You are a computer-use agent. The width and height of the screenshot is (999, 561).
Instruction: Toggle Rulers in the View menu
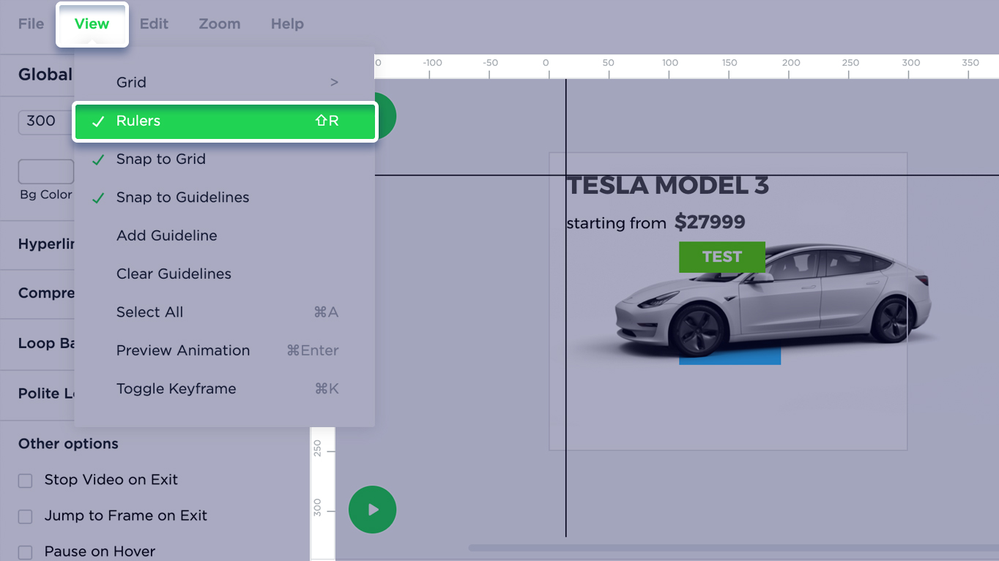(x=225, y=121)
